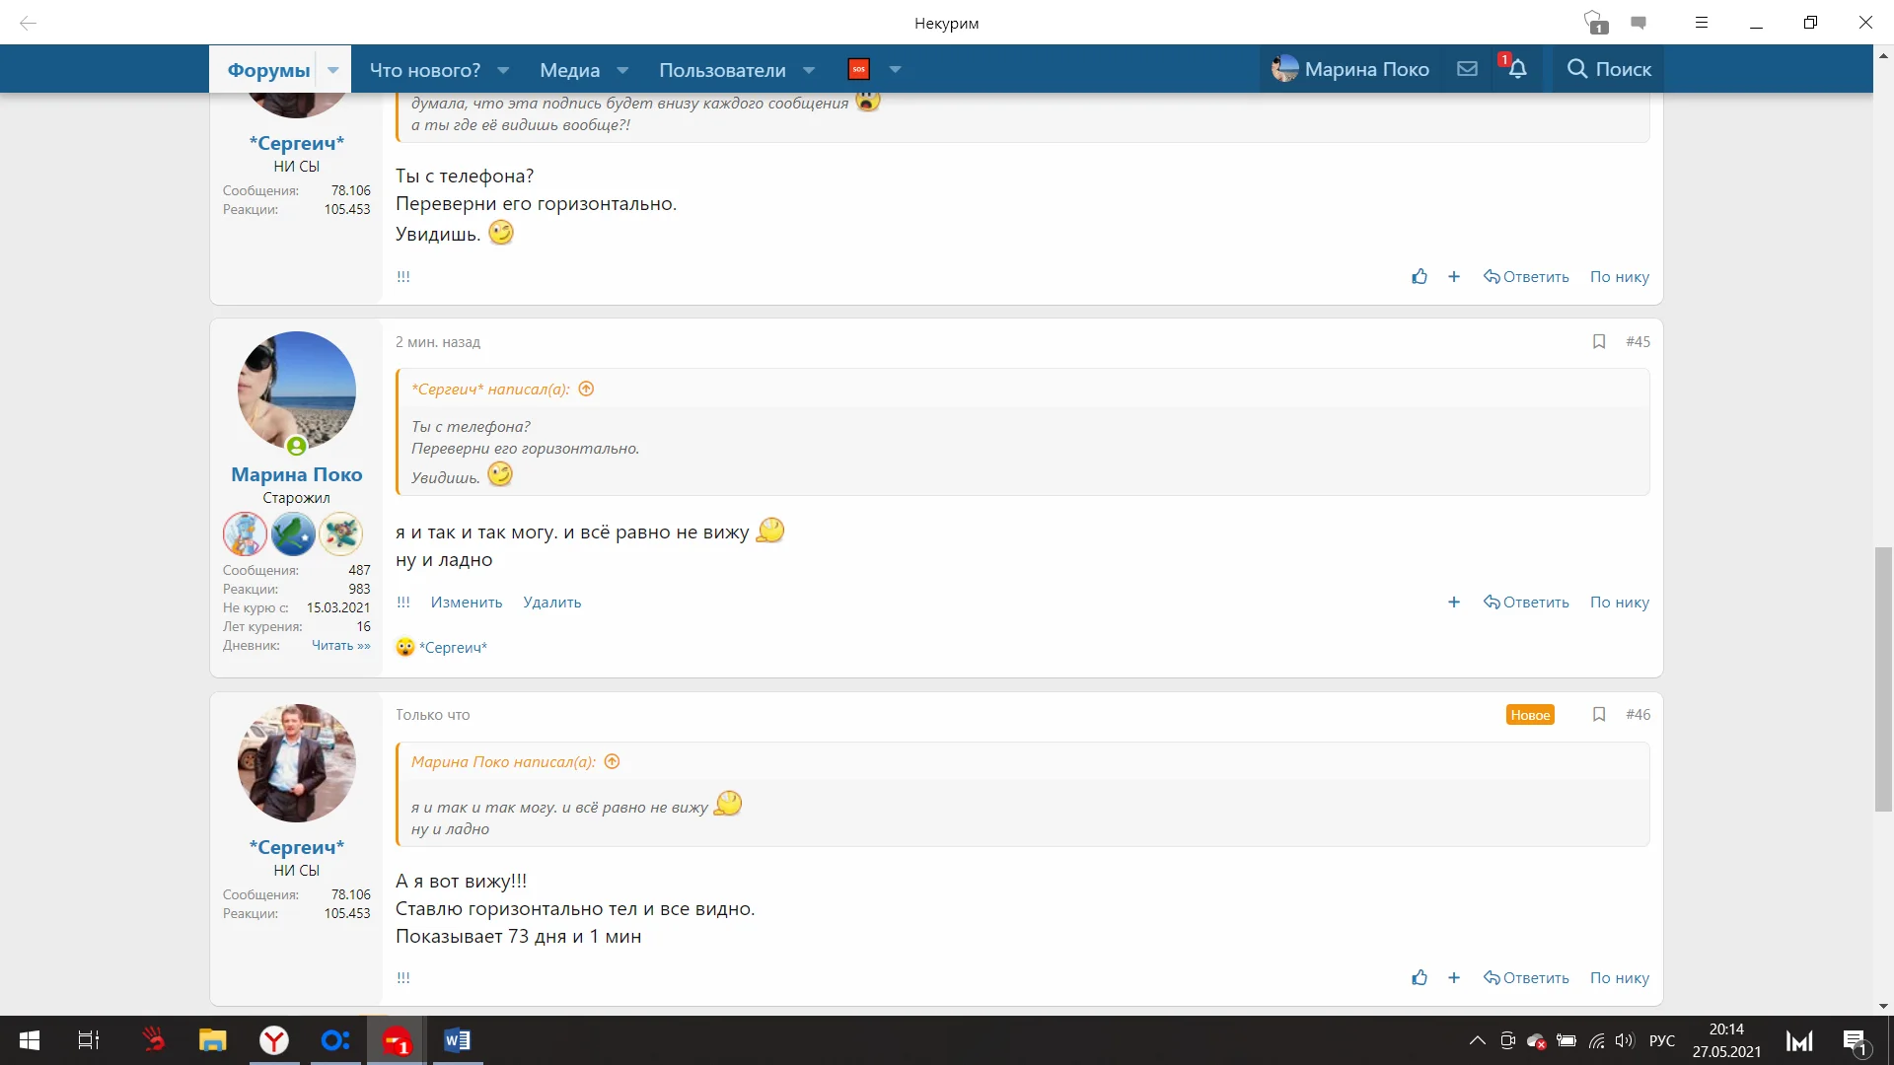
Task: Click the page vertical scrollbar thumb
Action: [1883, 678]
